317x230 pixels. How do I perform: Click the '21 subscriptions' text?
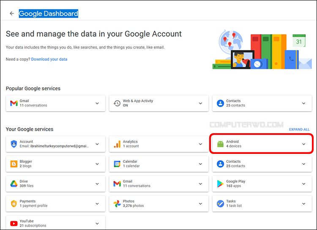tap(33, 225)
